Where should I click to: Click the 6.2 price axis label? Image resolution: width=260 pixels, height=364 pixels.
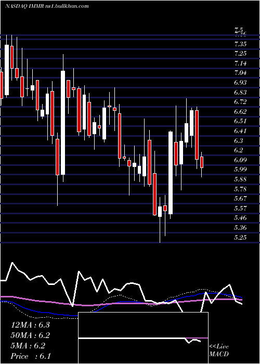click(x=238, y=150)
